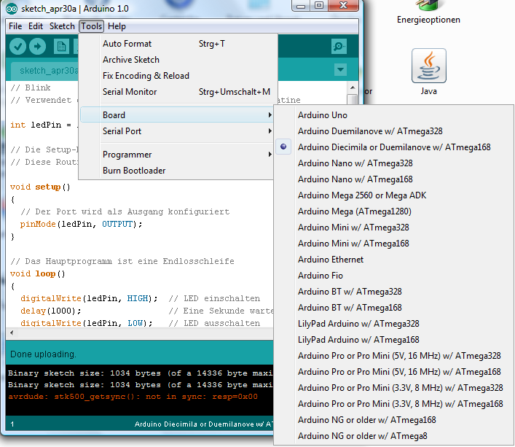Choose Burn Bootloader
Image resolution: width=515 pixels, height=447 pixels.
click(x=176, y=171)
